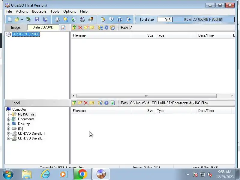This screenshot has height=180, width=240.
Task: Expand the (C:) drive node
Action: pos(9,129)
